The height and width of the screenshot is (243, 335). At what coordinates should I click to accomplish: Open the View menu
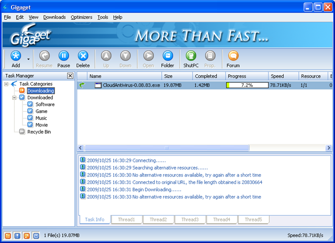tap(33, 17)
